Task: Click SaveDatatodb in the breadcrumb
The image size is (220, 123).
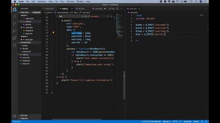Action: [63, 13]
